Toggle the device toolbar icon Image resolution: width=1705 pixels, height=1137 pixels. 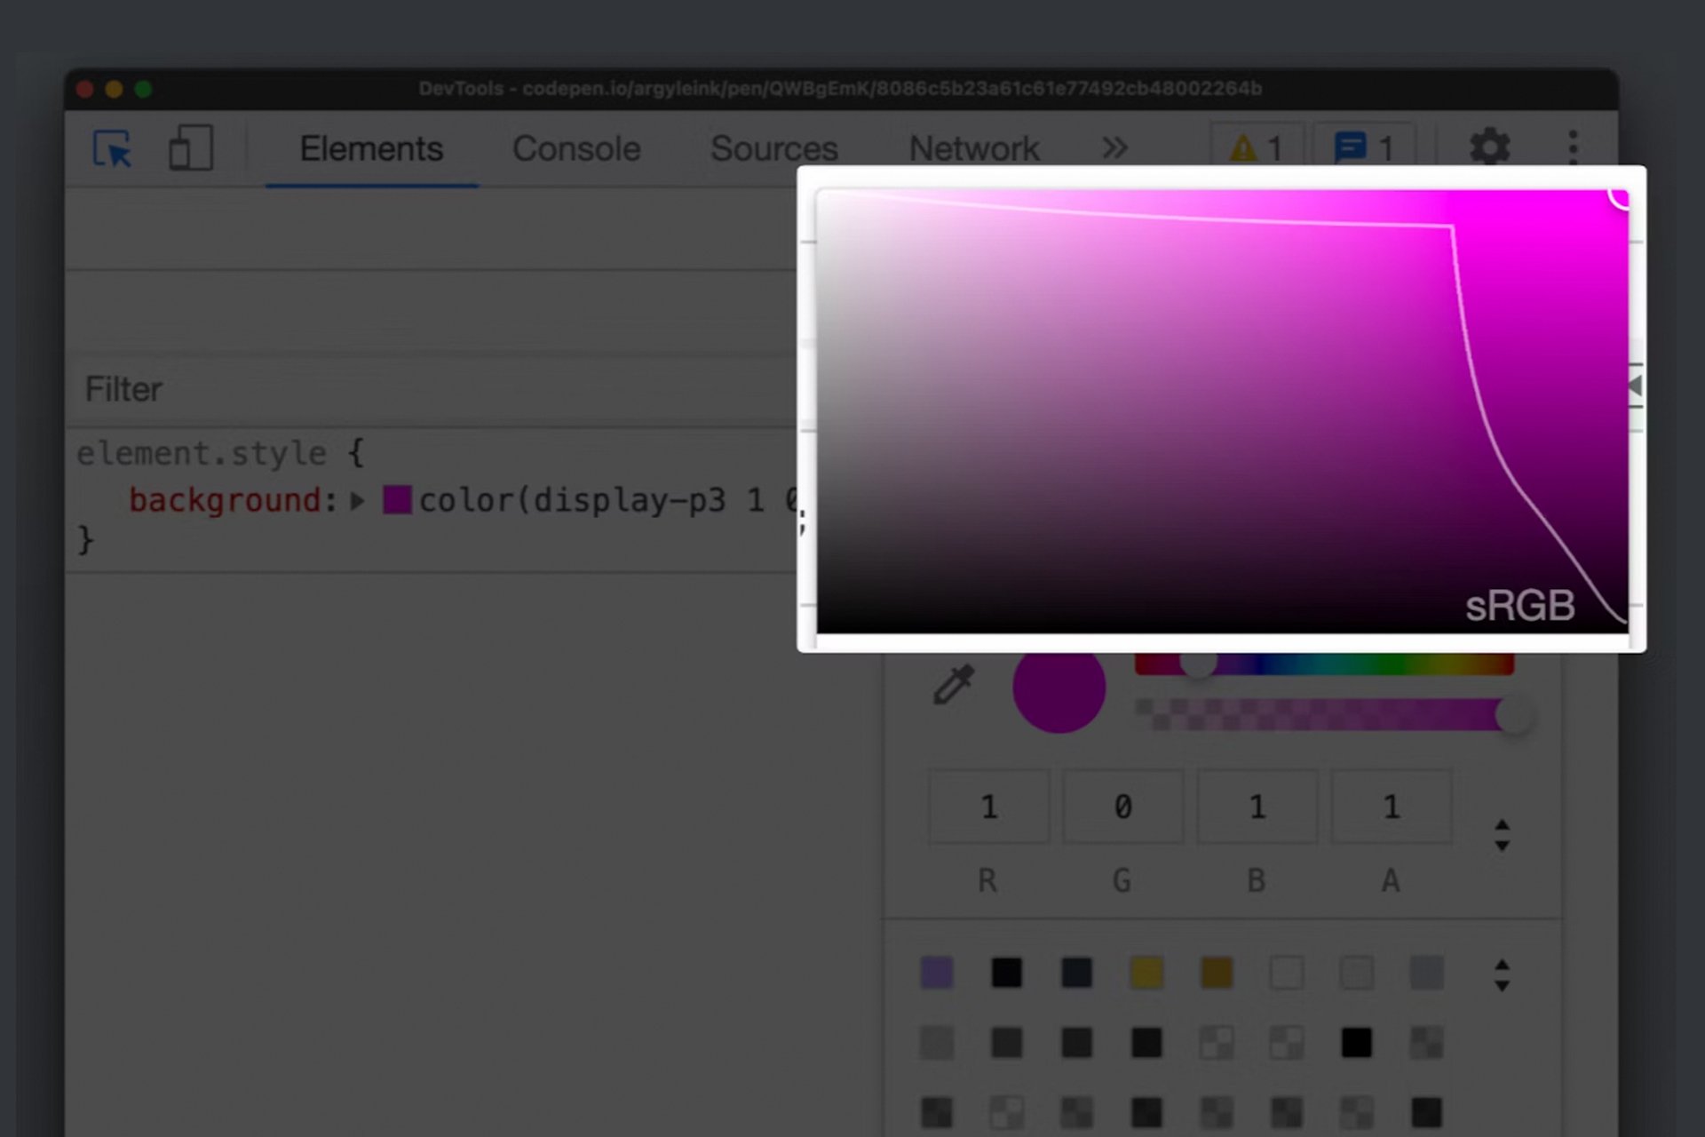coord(191,147)
